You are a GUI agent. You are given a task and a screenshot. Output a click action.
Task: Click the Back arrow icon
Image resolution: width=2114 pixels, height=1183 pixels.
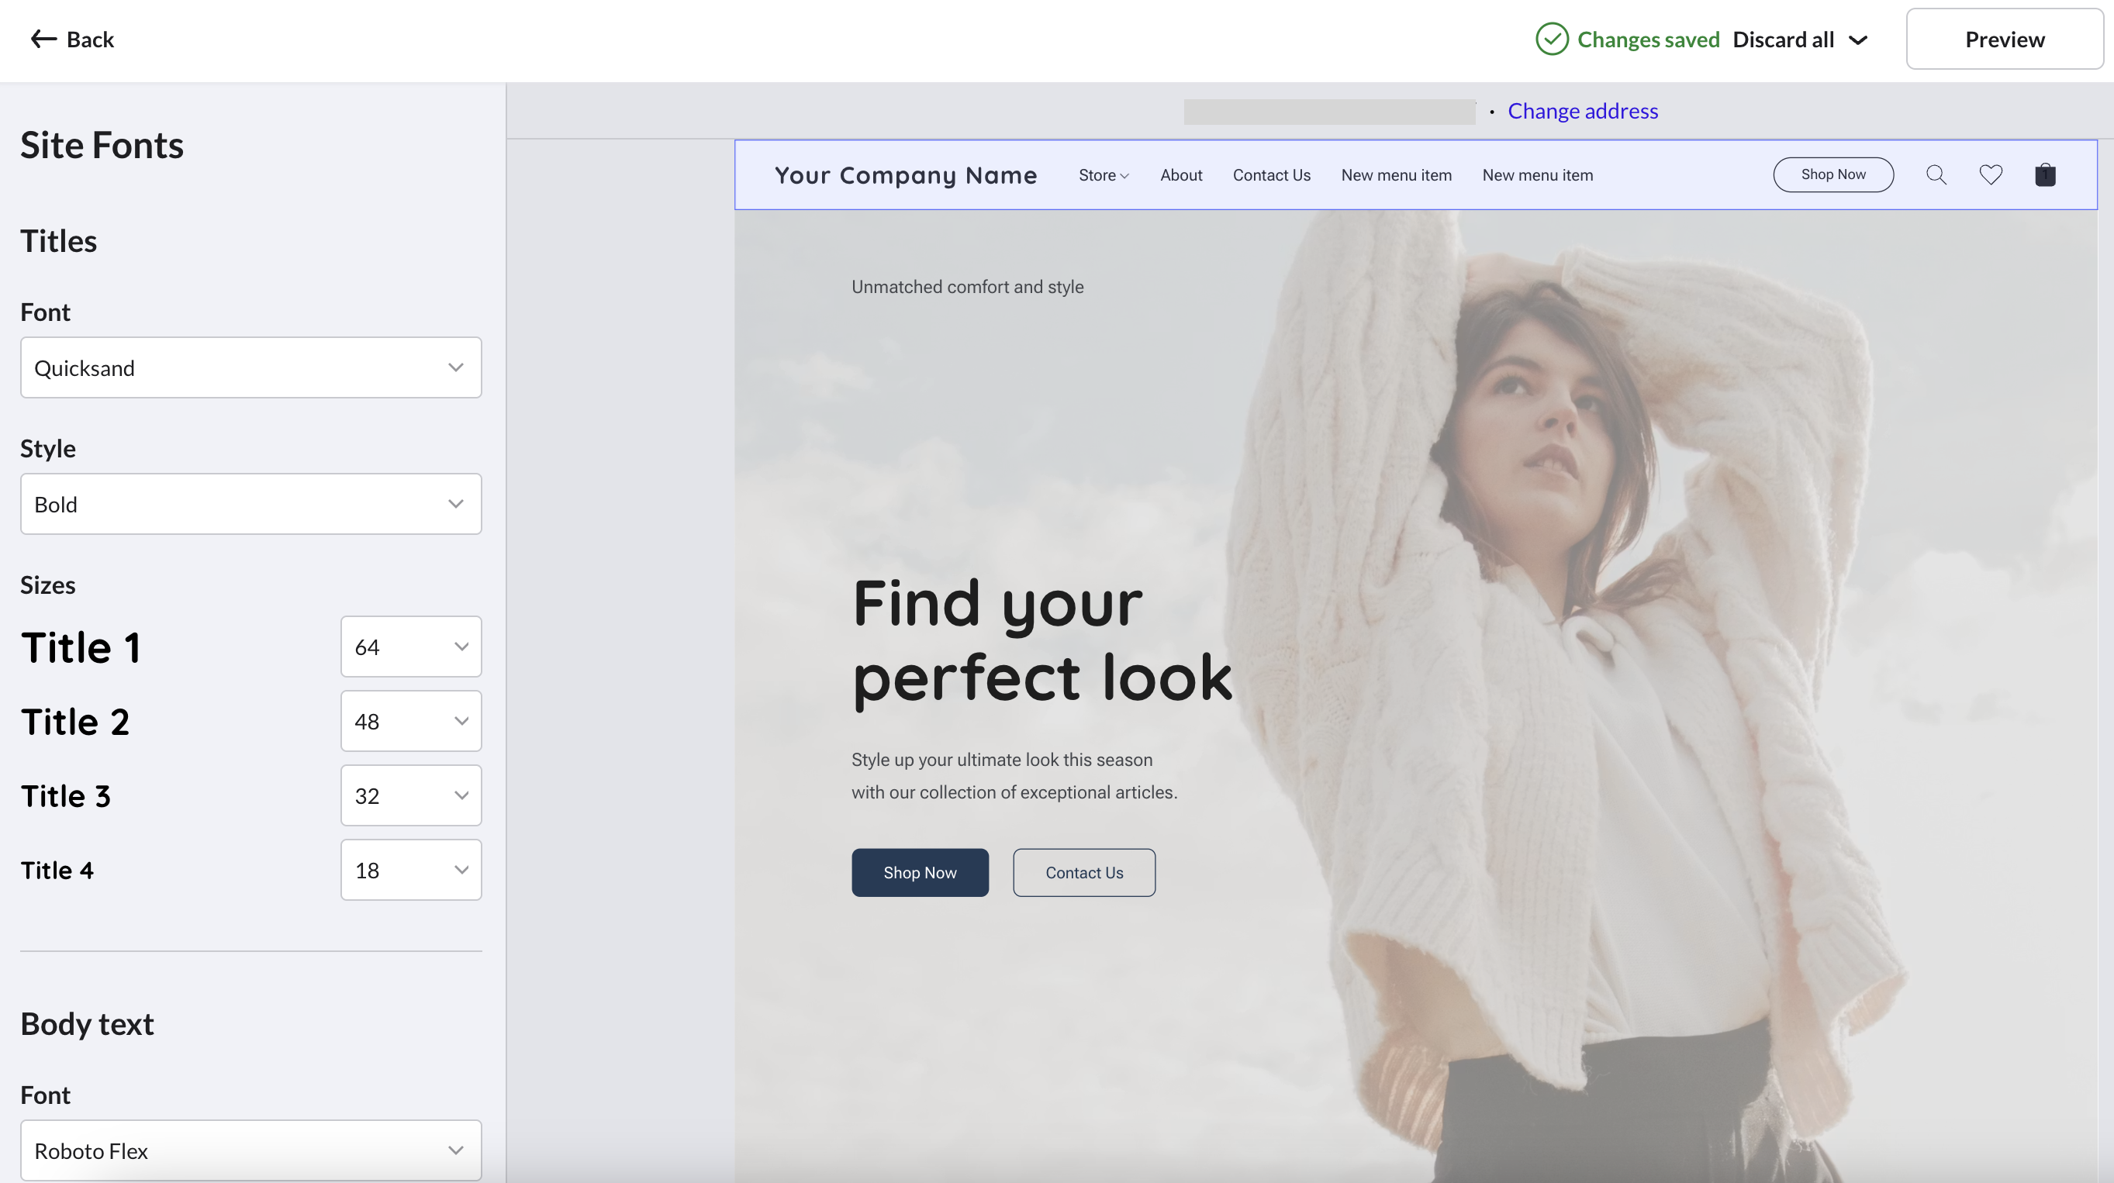(43, 39)
